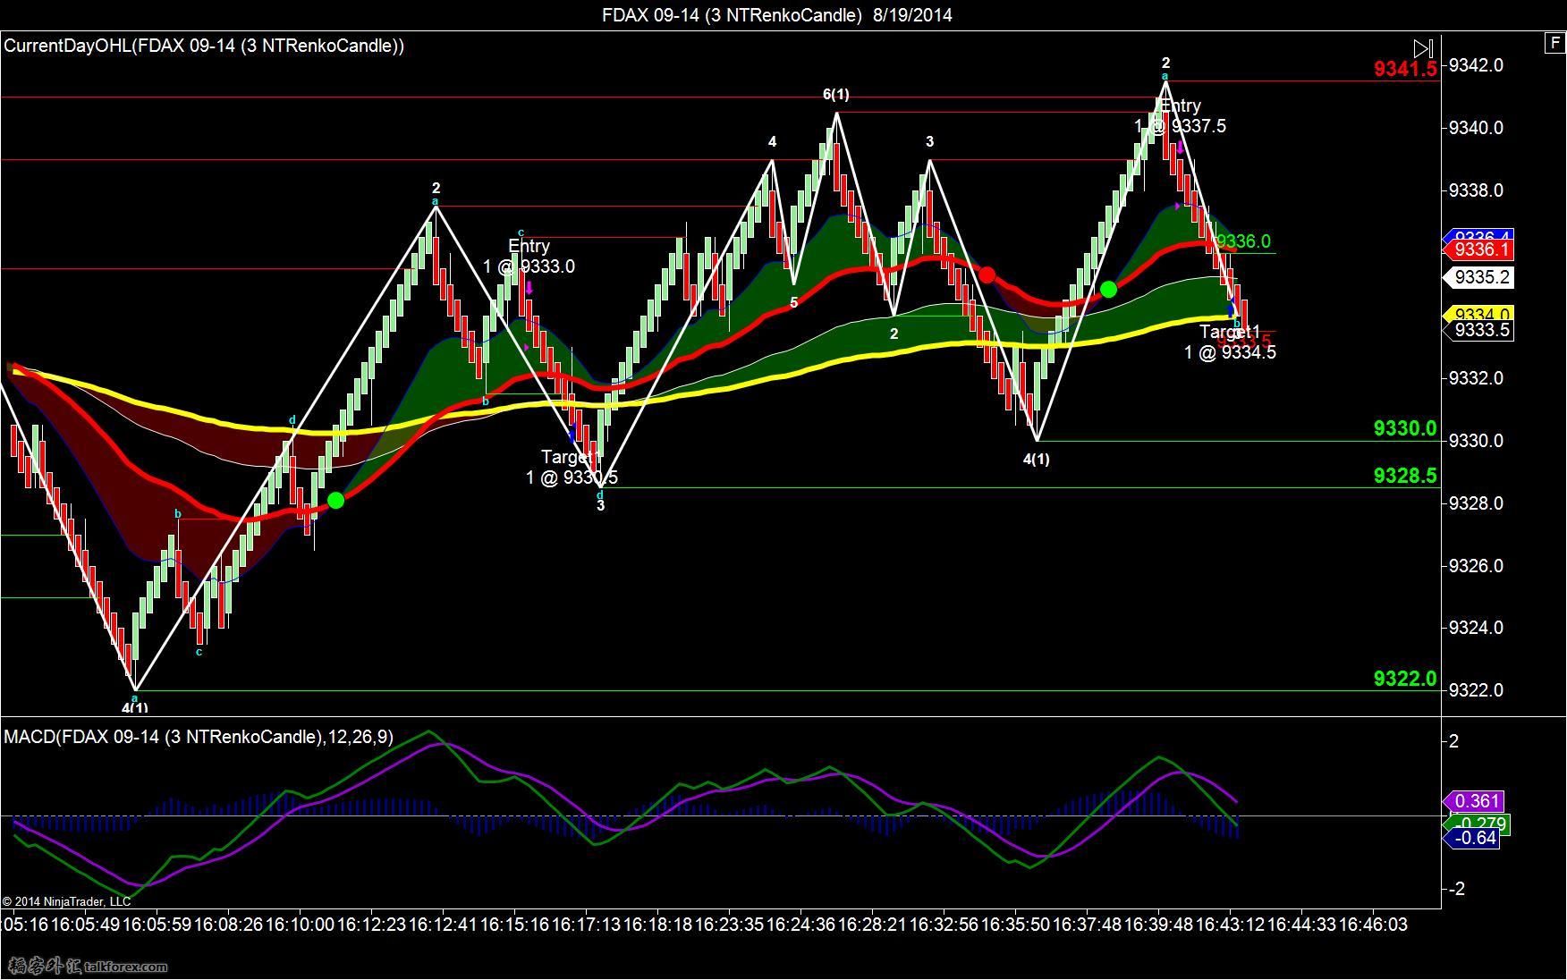
Task: Select the MACD indicator label
Action: point(199,737)
